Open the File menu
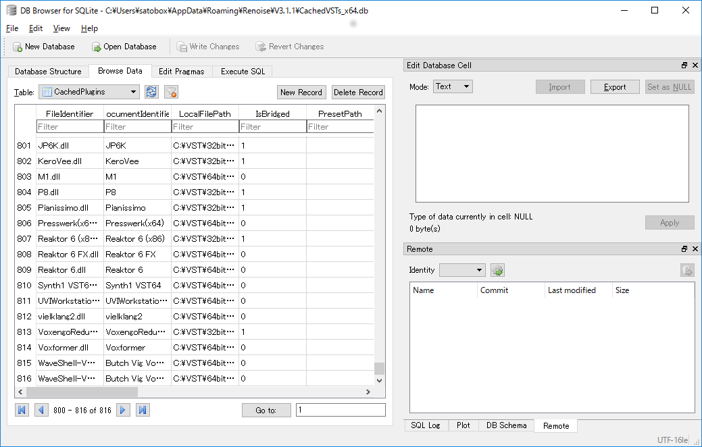This screenshot has width=702, height=447. (x=12, y=28)
